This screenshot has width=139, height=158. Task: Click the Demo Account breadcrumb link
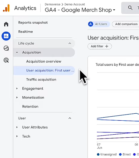(75, 5)
